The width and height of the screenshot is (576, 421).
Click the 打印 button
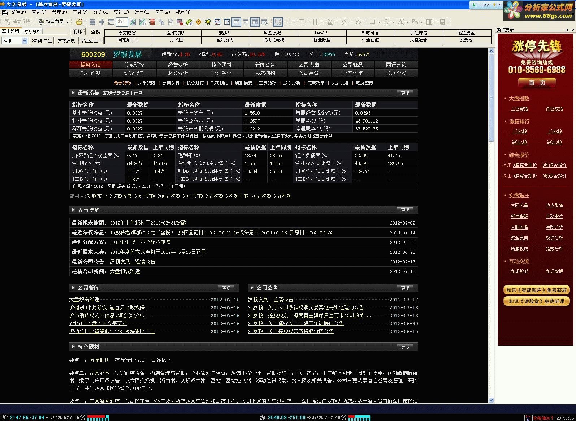[78, 31]
